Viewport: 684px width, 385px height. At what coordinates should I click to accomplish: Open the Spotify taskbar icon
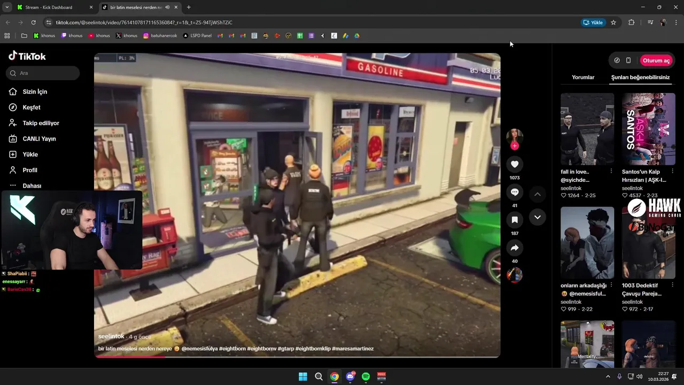click(366, 376)
